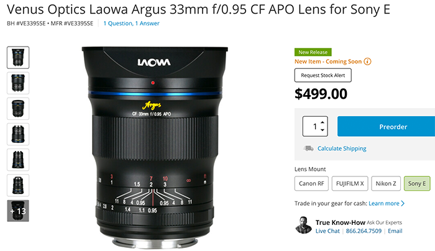Click Request Stock Alert button

[323, 75]
